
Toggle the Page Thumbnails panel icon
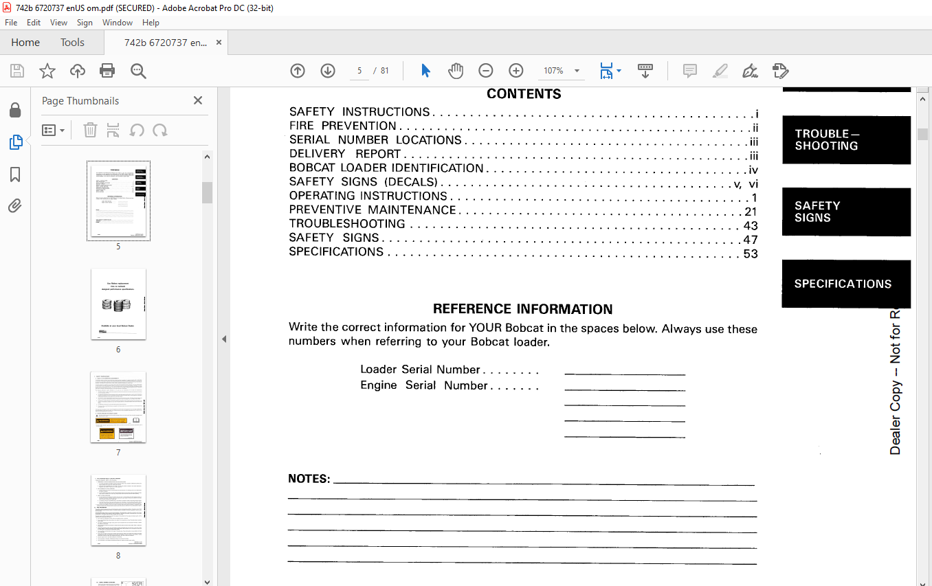[x=15, y=142]
